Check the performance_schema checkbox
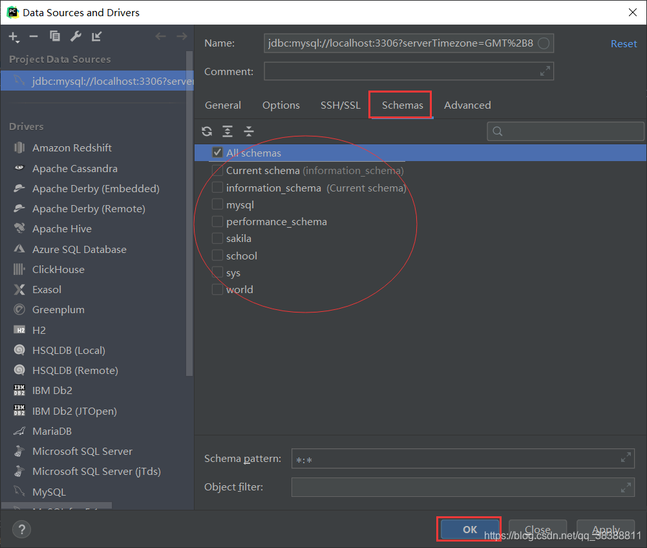647x548 pixels. point(217,221)
